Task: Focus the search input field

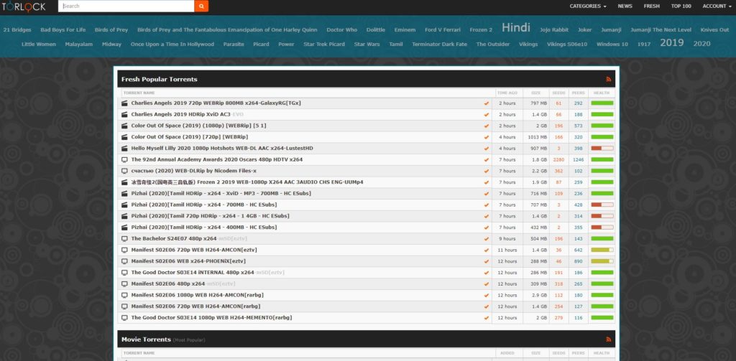Action: (x=126, y=6)
